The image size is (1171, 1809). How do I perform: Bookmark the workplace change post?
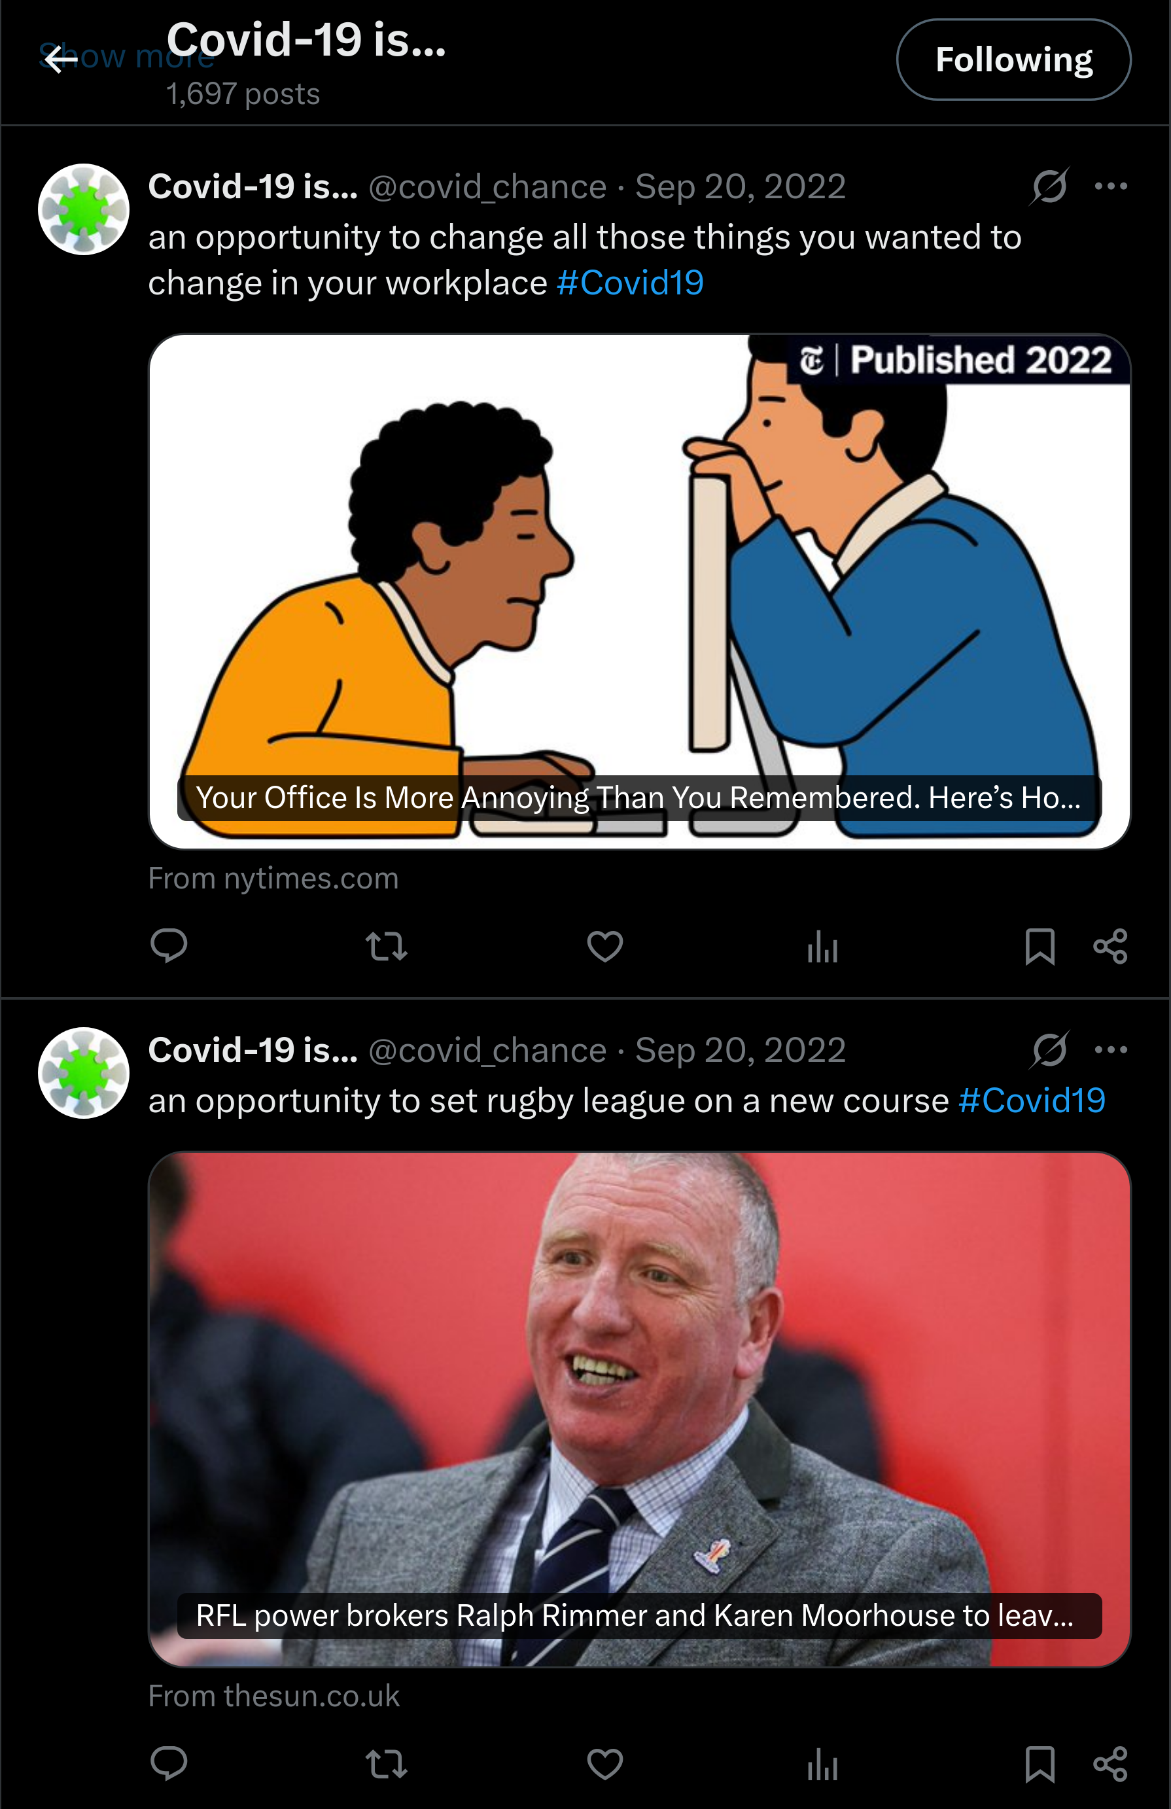1040,946
